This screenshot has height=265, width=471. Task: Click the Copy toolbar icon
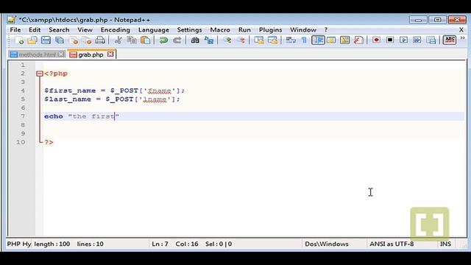click(x=132, y=40)
